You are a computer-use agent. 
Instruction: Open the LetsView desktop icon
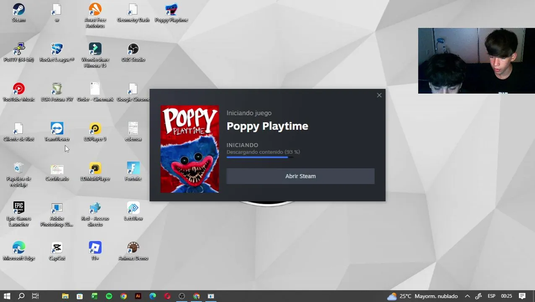tap(133, 211)
